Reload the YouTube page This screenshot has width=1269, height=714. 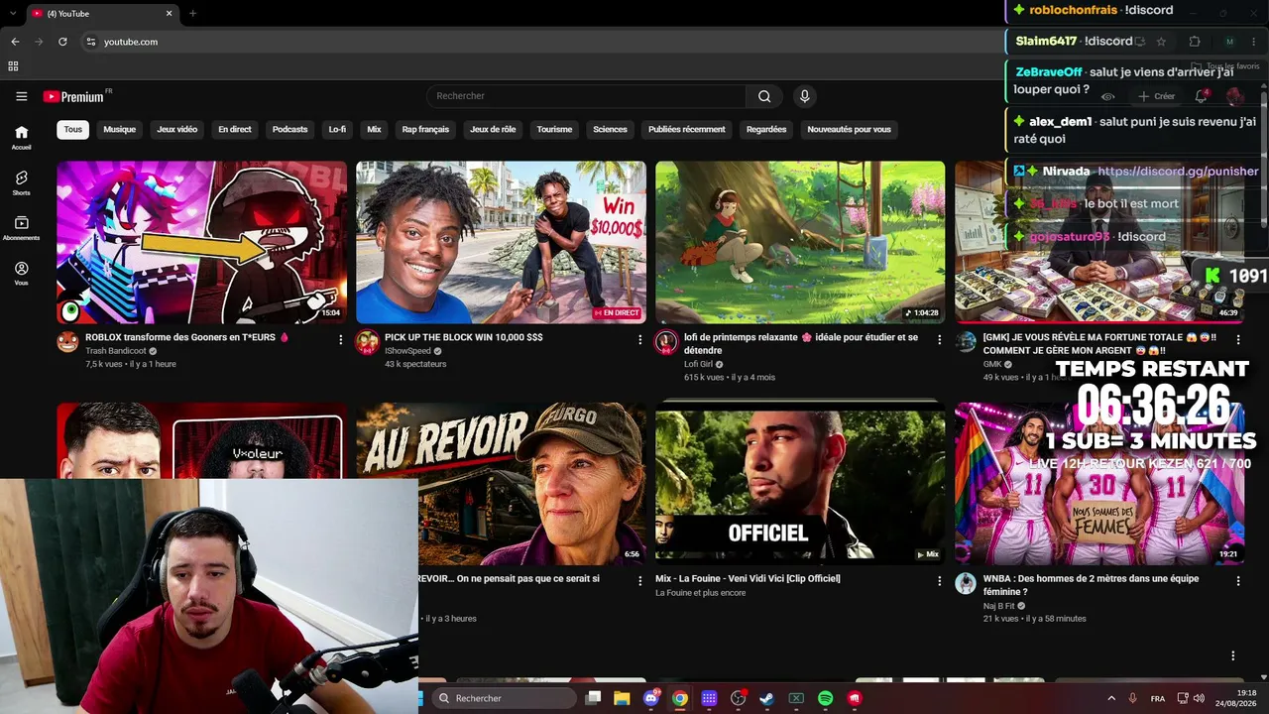coord(62,42)
